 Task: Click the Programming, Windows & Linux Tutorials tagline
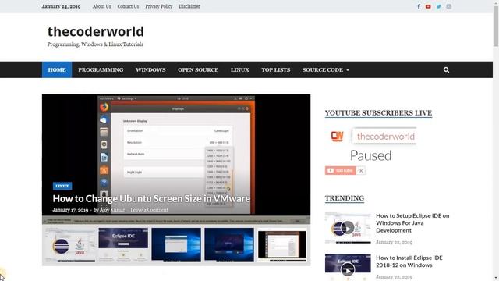pyautogui.click(x=95, y=44)
